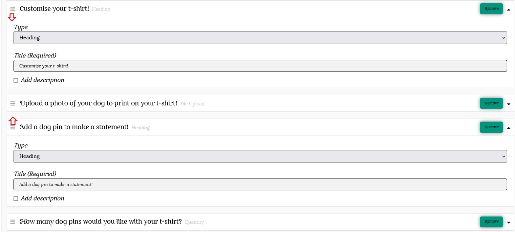This screenshot has height=232, width=515.
Task: Open Type dropdown for Customise your t-shirt
Action: point(260,38)
